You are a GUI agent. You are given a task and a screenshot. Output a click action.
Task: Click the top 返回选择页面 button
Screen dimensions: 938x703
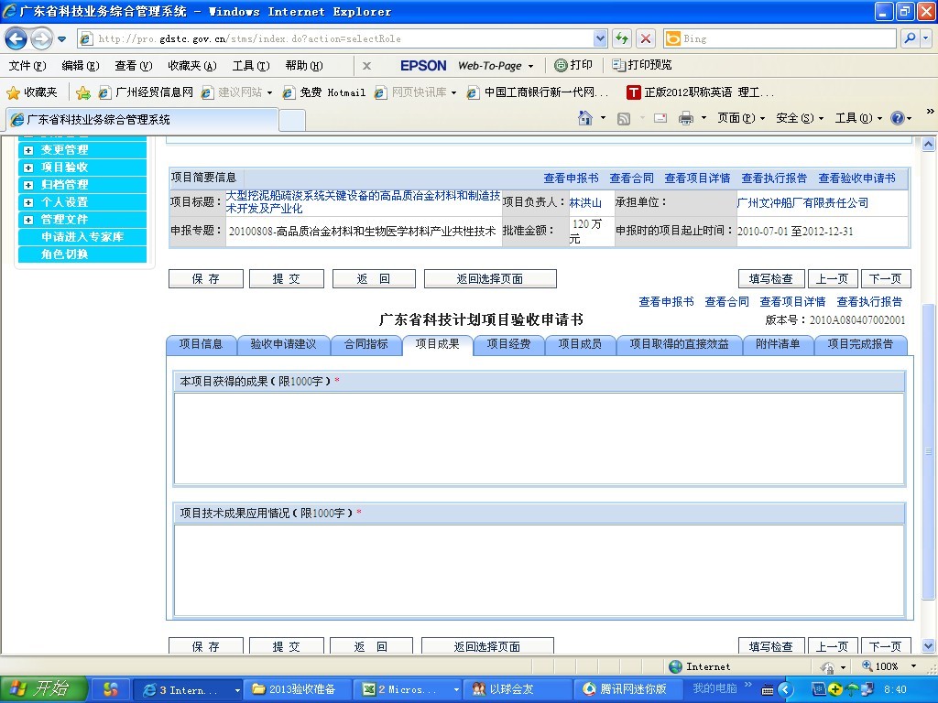click(x=490, y=278)
